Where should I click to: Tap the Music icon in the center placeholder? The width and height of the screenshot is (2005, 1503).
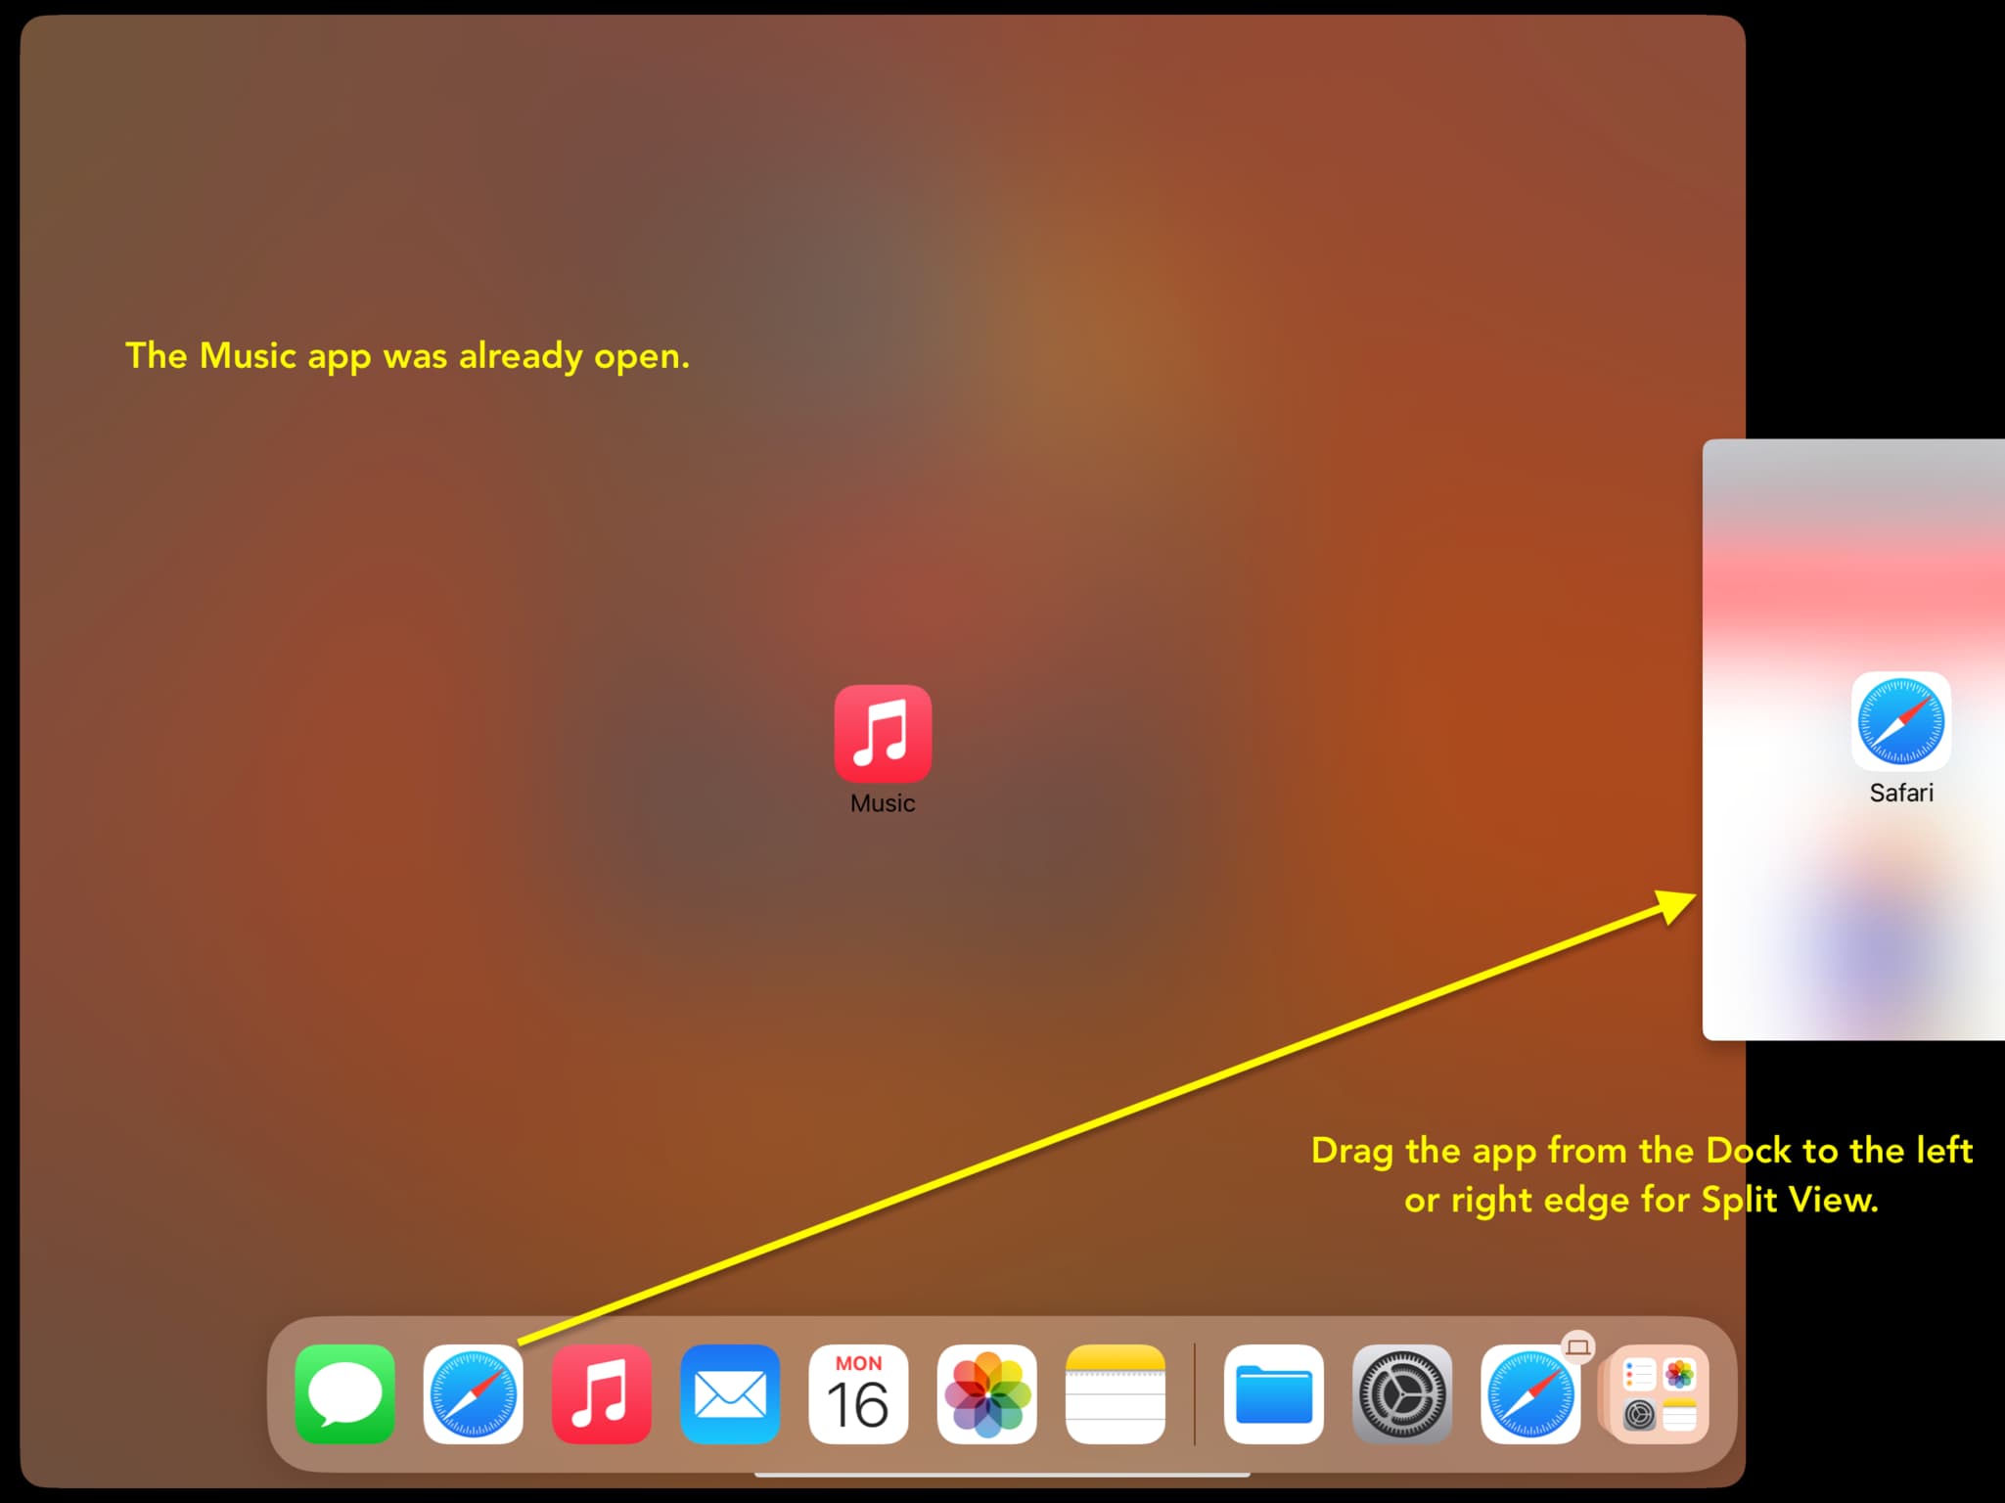click(x=883, y=734)
